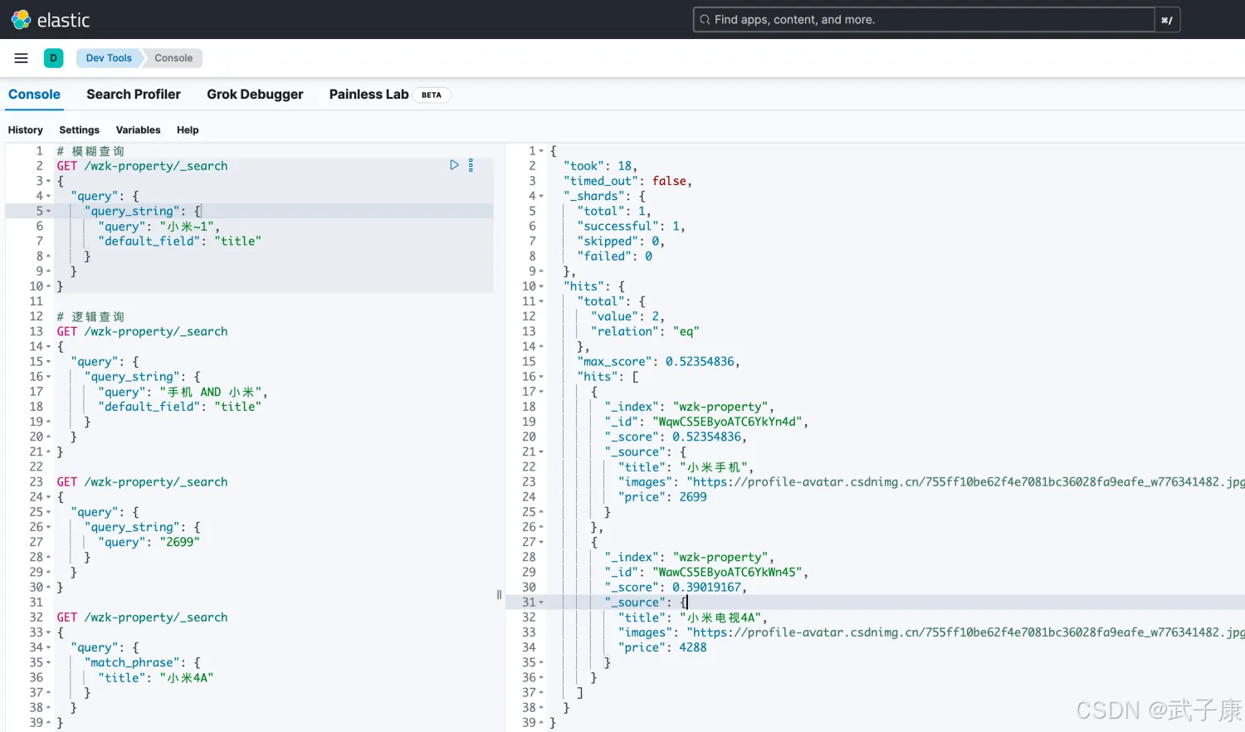
Task: Collapse the query block at line 4
Action: coord(48,197)
